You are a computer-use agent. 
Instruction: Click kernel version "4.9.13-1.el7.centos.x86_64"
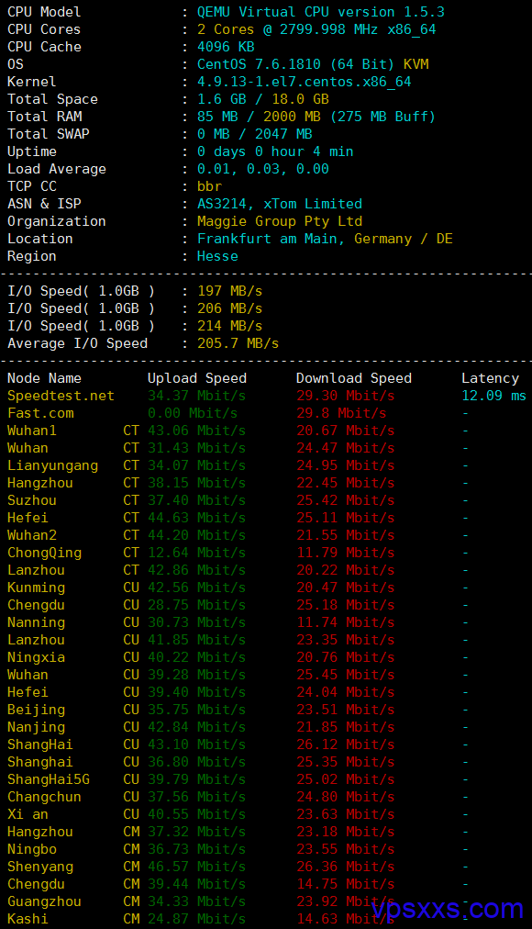pos(305,82)
